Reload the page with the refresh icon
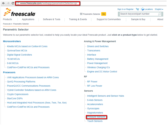The height and width of the screenshot is (125, 167). pos(12,3)
